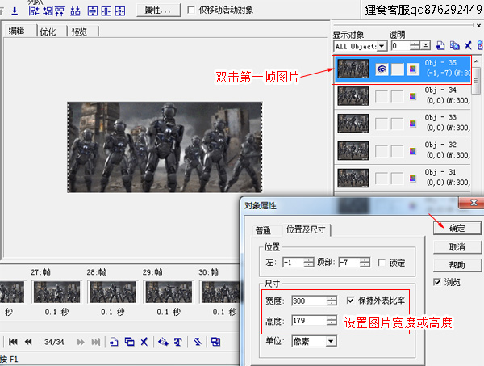The height and width of the screenshot is (366, 484).
Task: Click the delete object X icon in Object Manager
Action: point(468,46)
